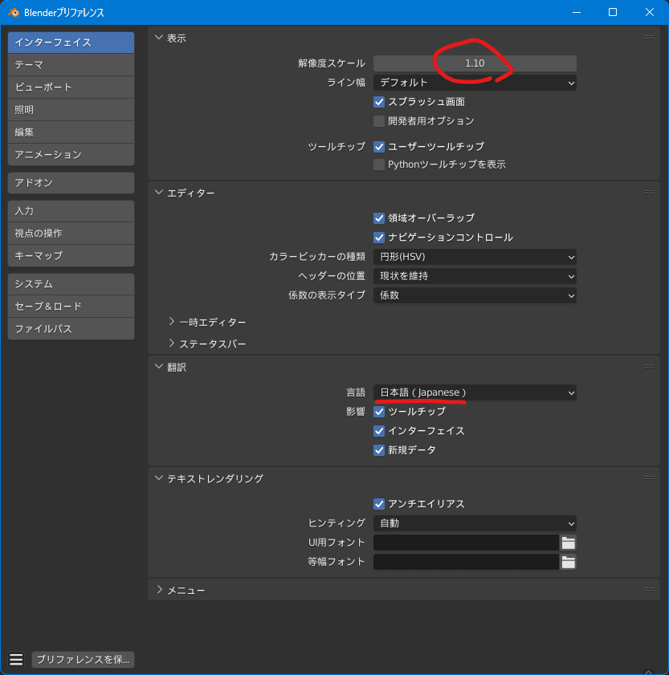Enable Pythonツールチップを表示 checkbox
669x675 pixels.
click(x=379, y=165)
